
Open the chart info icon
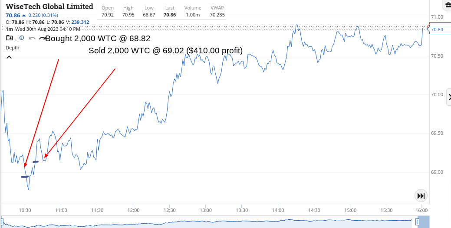point(22,38)
